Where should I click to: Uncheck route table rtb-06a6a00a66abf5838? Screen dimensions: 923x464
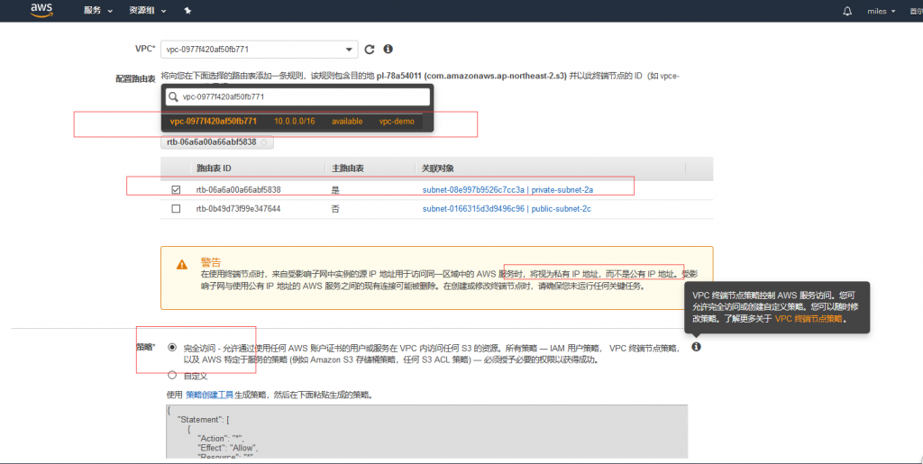coord(176,190)
